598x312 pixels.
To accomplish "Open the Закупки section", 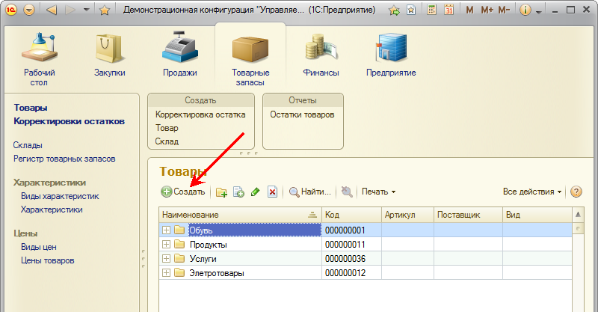I will click(x=109, y=55).
